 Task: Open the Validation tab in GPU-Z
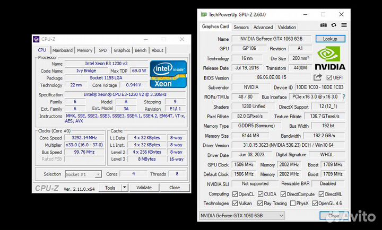286,27
